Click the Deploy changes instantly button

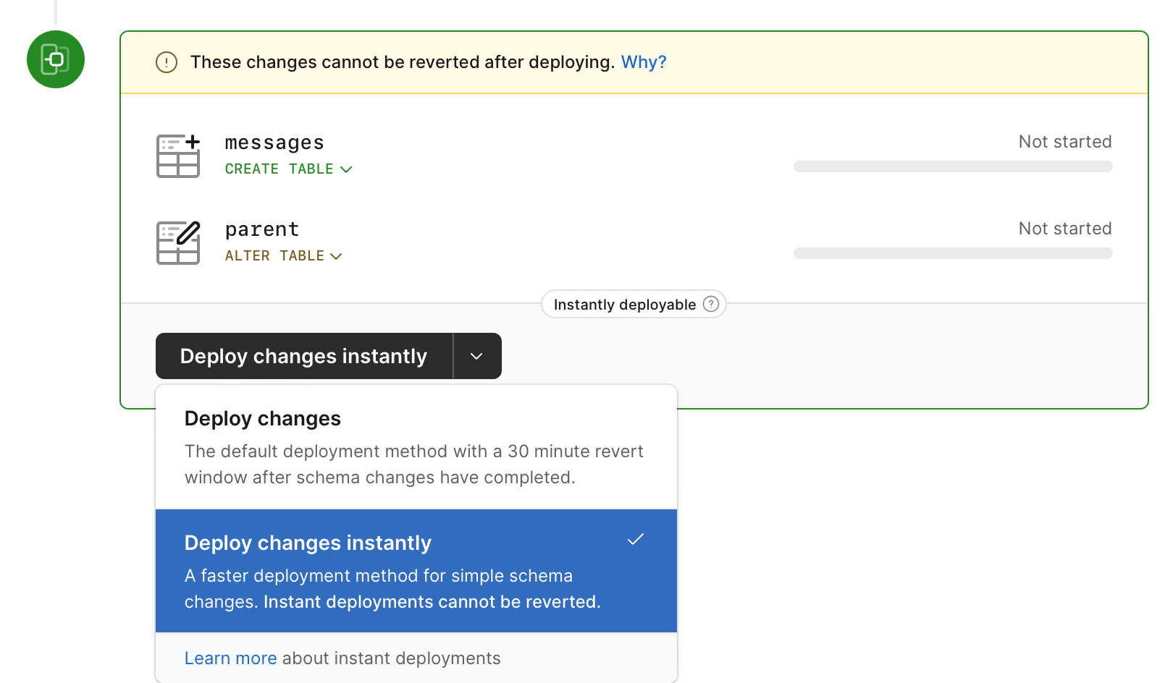click(x=304, y=356)
